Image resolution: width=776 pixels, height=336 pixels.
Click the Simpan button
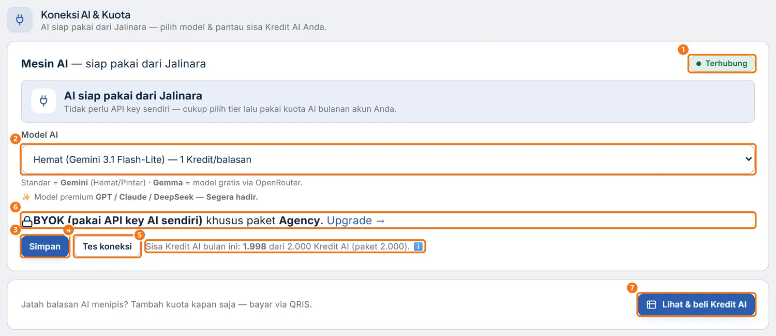(x=45, y=246)
